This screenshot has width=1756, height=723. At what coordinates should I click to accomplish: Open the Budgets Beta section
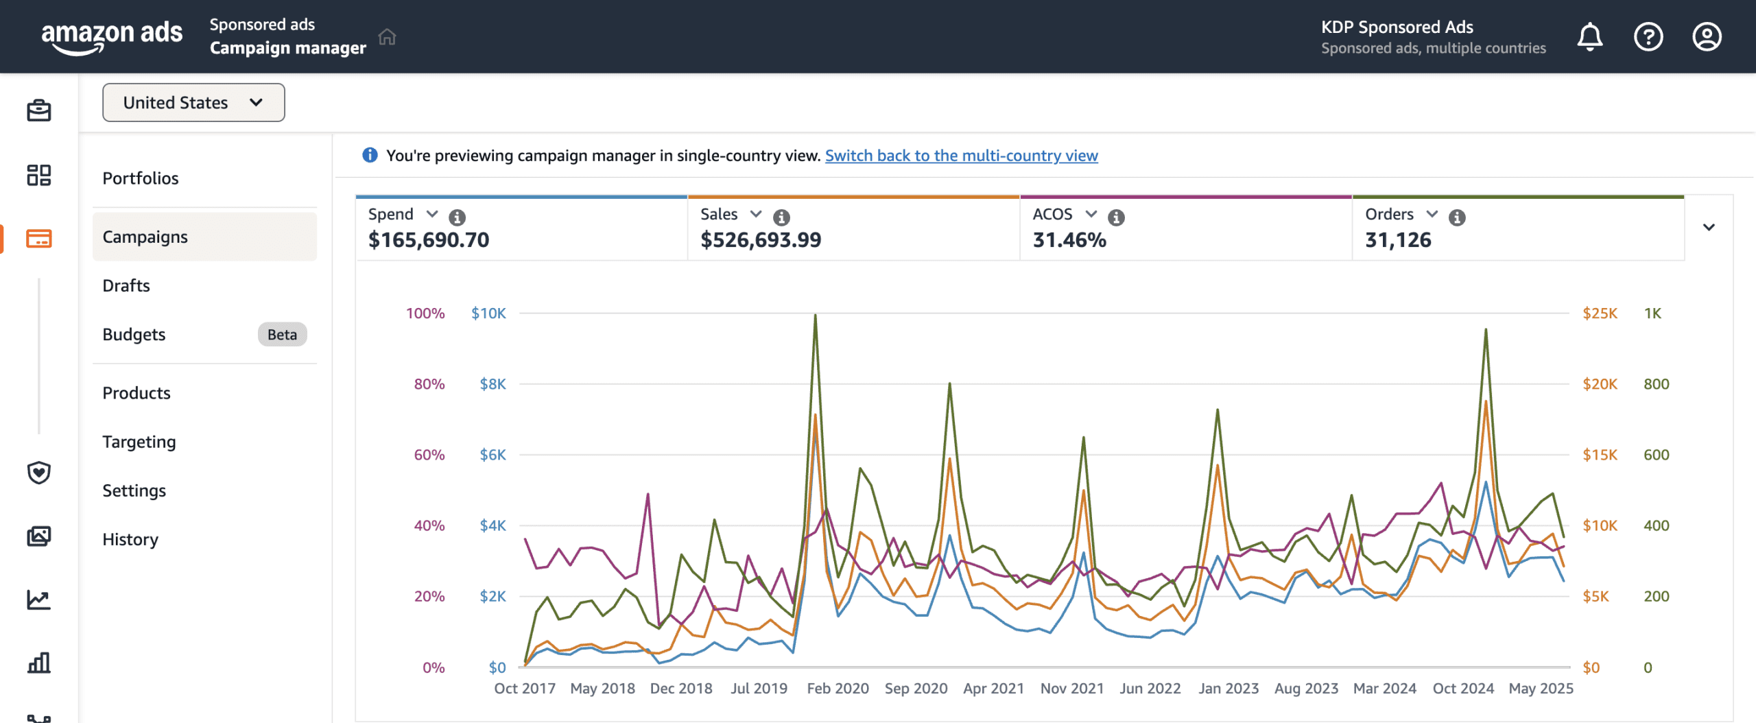[x=134, y=335]
